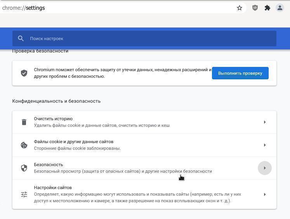Focus the Поиск настроек search field
The height and width of the screenshot is (219, 290).
[x=144, y=39]
